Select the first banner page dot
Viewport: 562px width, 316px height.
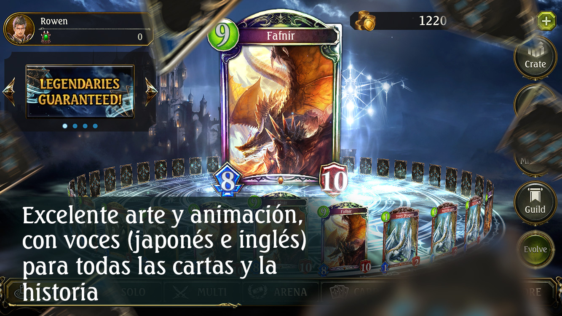click(65, 126)
